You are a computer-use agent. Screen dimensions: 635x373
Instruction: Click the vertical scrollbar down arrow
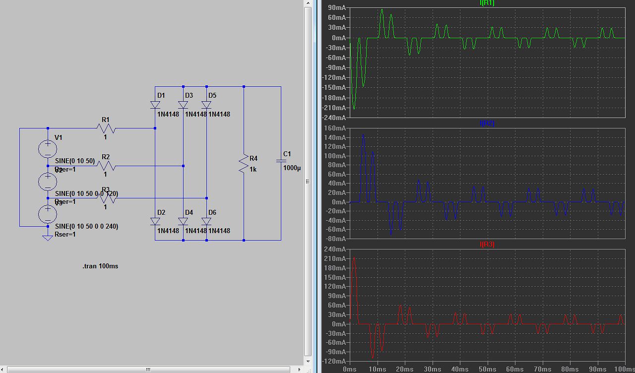pos(308,362)
